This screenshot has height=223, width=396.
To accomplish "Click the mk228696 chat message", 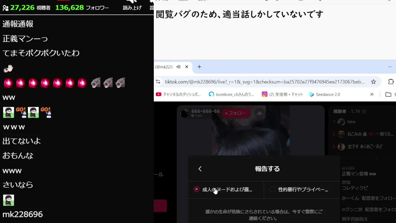I will tap(23, 214).
